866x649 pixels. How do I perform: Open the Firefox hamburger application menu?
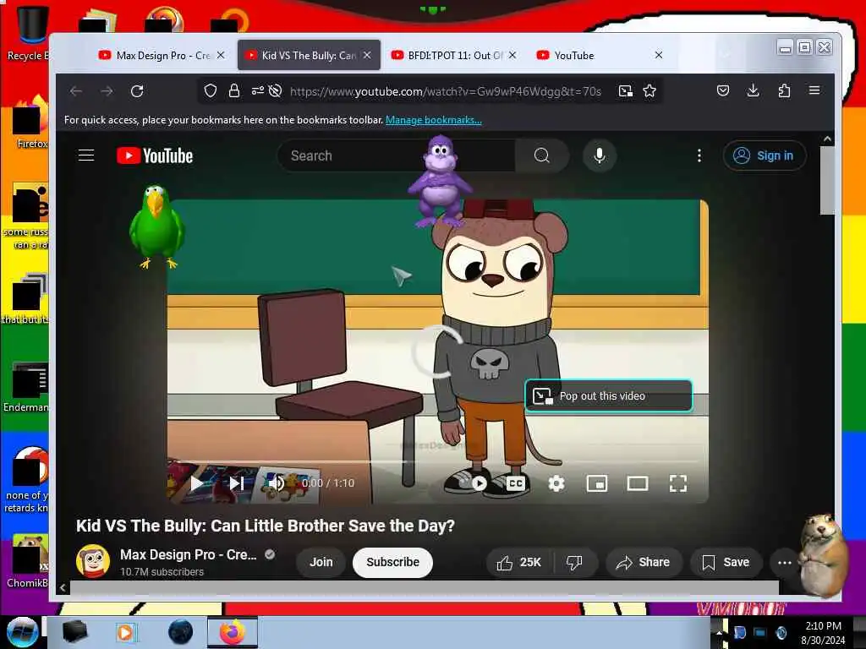click(x=814, y=90)
